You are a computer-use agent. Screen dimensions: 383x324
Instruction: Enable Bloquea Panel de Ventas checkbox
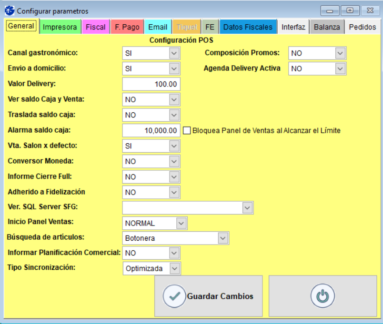coord(187,130)
